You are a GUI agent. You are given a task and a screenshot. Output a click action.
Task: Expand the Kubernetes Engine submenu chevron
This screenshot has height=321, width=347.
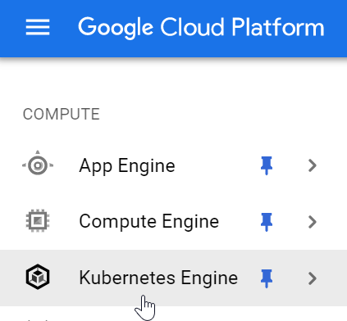point(313,278)
